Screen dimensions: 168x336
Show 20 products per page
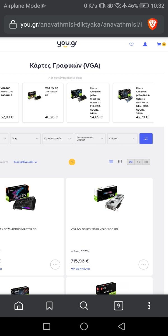tap(130, 162)
